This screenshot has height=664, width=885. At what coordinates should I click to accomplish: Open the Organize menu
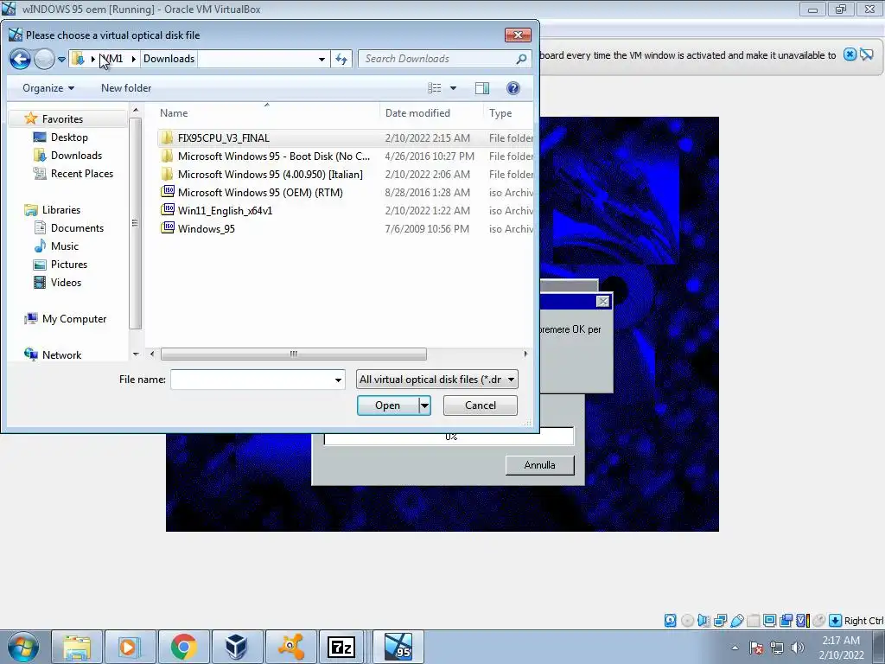pos(48,88)
